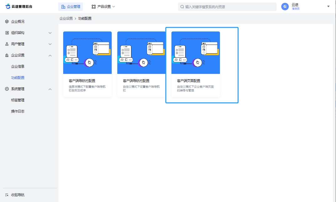Click the 客户端页面配置 card title
Image resolution: width=336 pixels, height=202 pixels.
(x=189, y=81)
